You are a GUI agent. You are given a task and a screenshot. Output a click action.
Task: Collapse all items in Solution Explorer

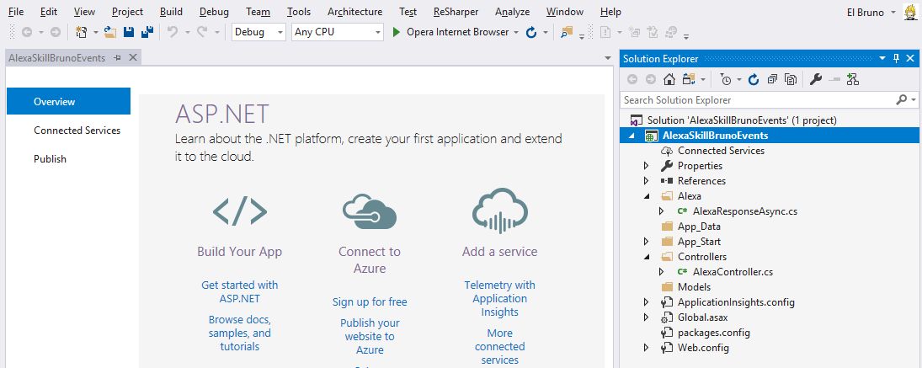point(772,79)
